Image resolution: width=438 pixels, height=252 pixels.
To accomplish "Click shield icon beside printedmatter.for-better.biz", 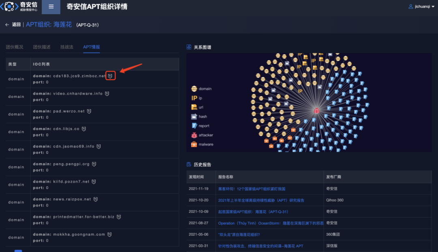I will pyautogui.click(x=119, y=217).
